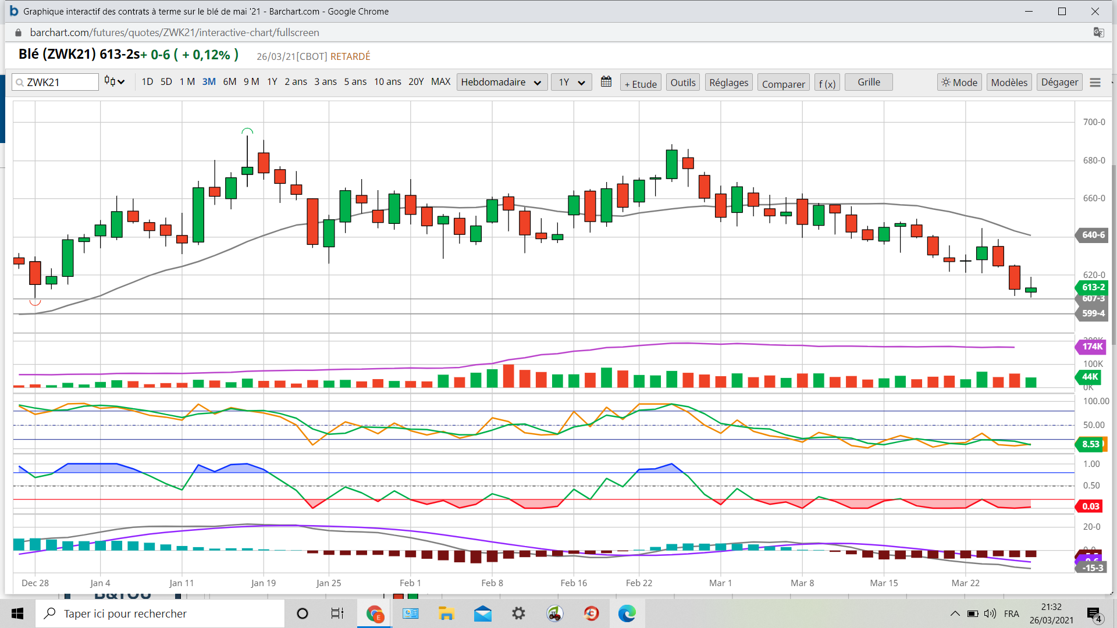
Task: Open f(x) expressions tool
Action: pyautogui.click(x=827, y=83)
